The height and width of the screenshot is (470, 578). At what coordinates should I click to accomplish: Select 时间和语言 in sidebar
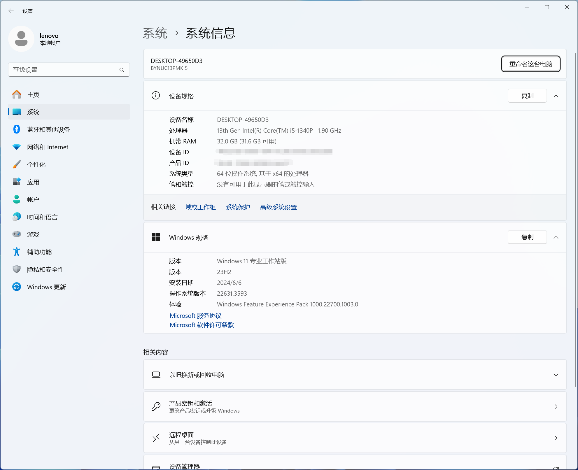pos(42,217)
